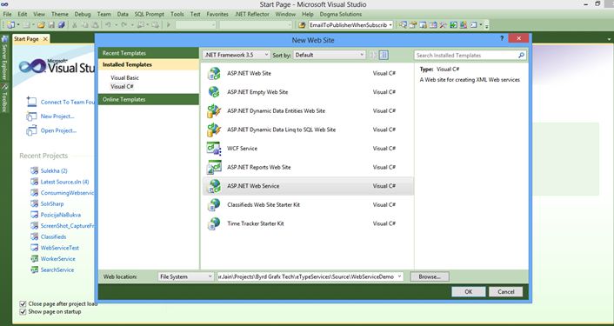The image size is (614, 326).
Task: Select ASP.NET Dynamic Data Linq to SQL template
Action: point(308,130)
